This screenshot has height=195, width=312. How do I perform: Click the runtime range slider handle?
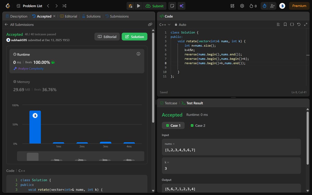pyautogui.click(x=32, y=157)
